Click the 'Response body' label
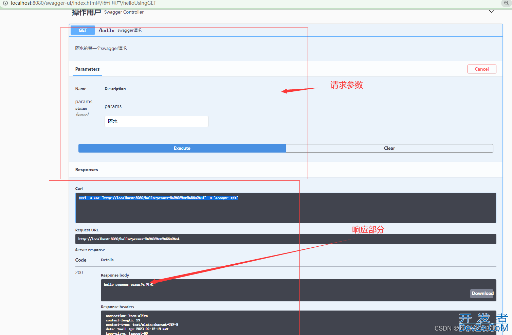512x335 pixels. [x=115, y=275]
